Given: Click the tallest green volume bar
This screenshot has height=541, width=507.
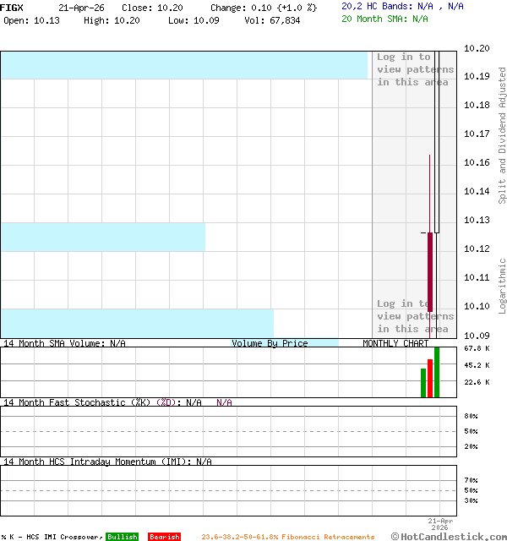Looking at the screenshot, I should 437,372.
